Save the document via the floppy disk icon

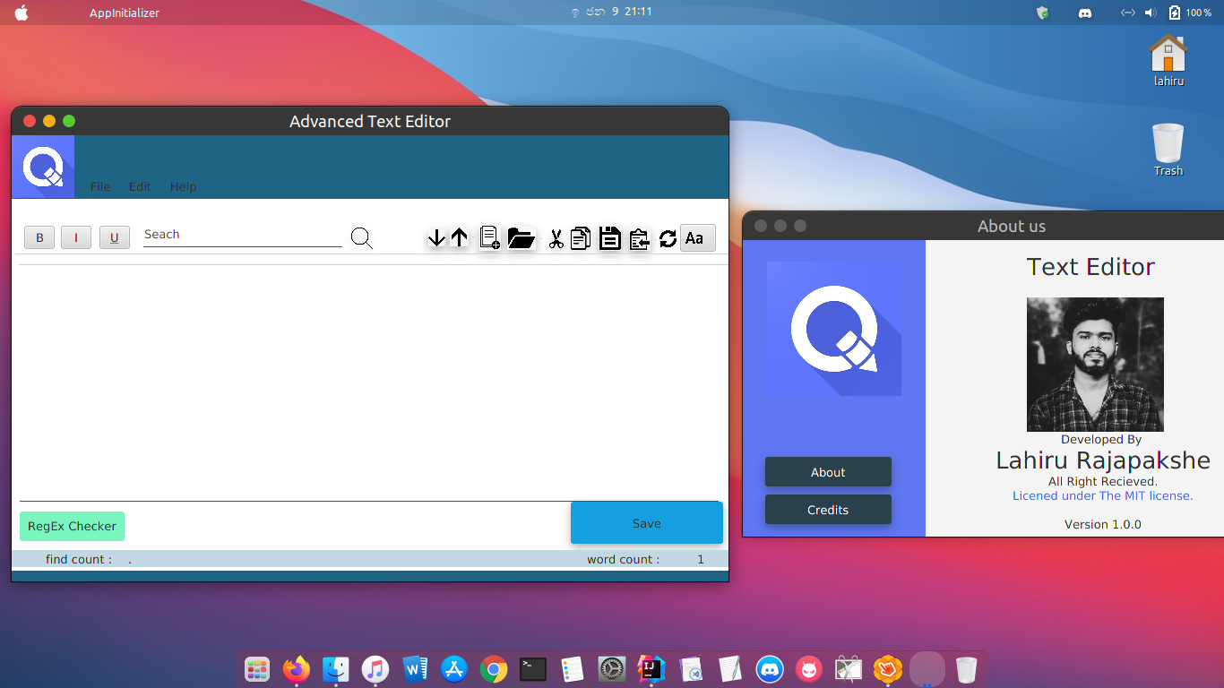[609, 237]
